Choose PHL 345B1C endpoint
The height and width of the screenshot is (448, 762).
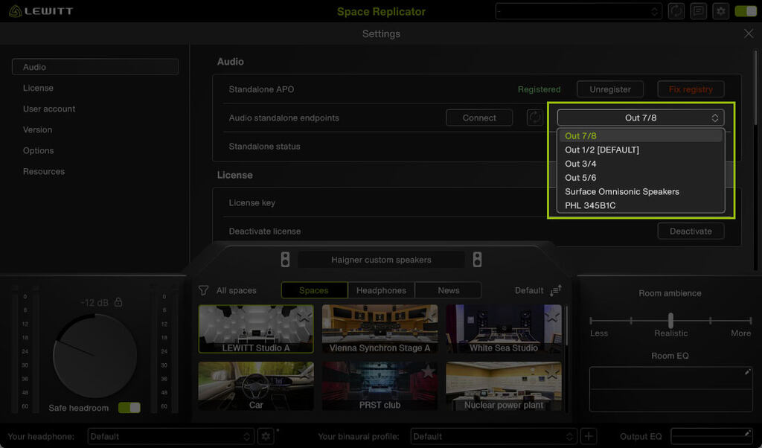tap(641, 205)
